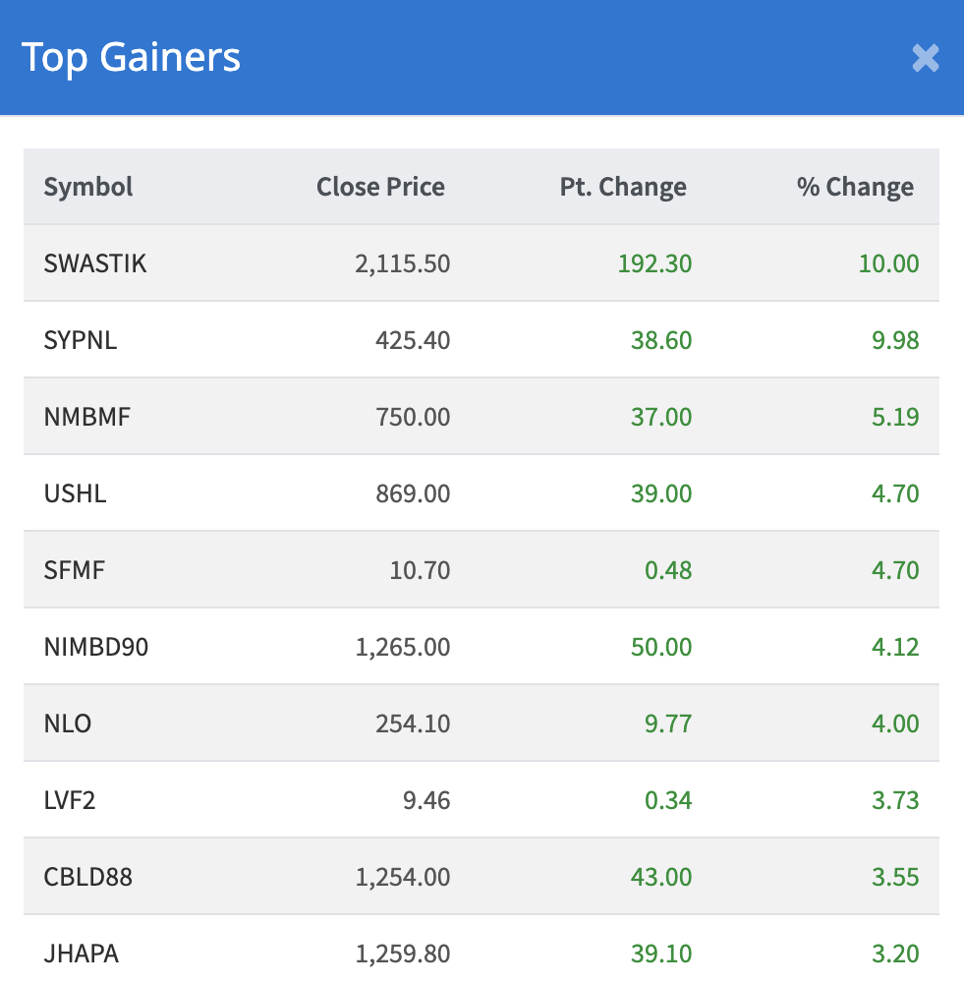Close the Top Gainers dialog
The width and height of the screenshot is (964, 984).
(925, 58)
